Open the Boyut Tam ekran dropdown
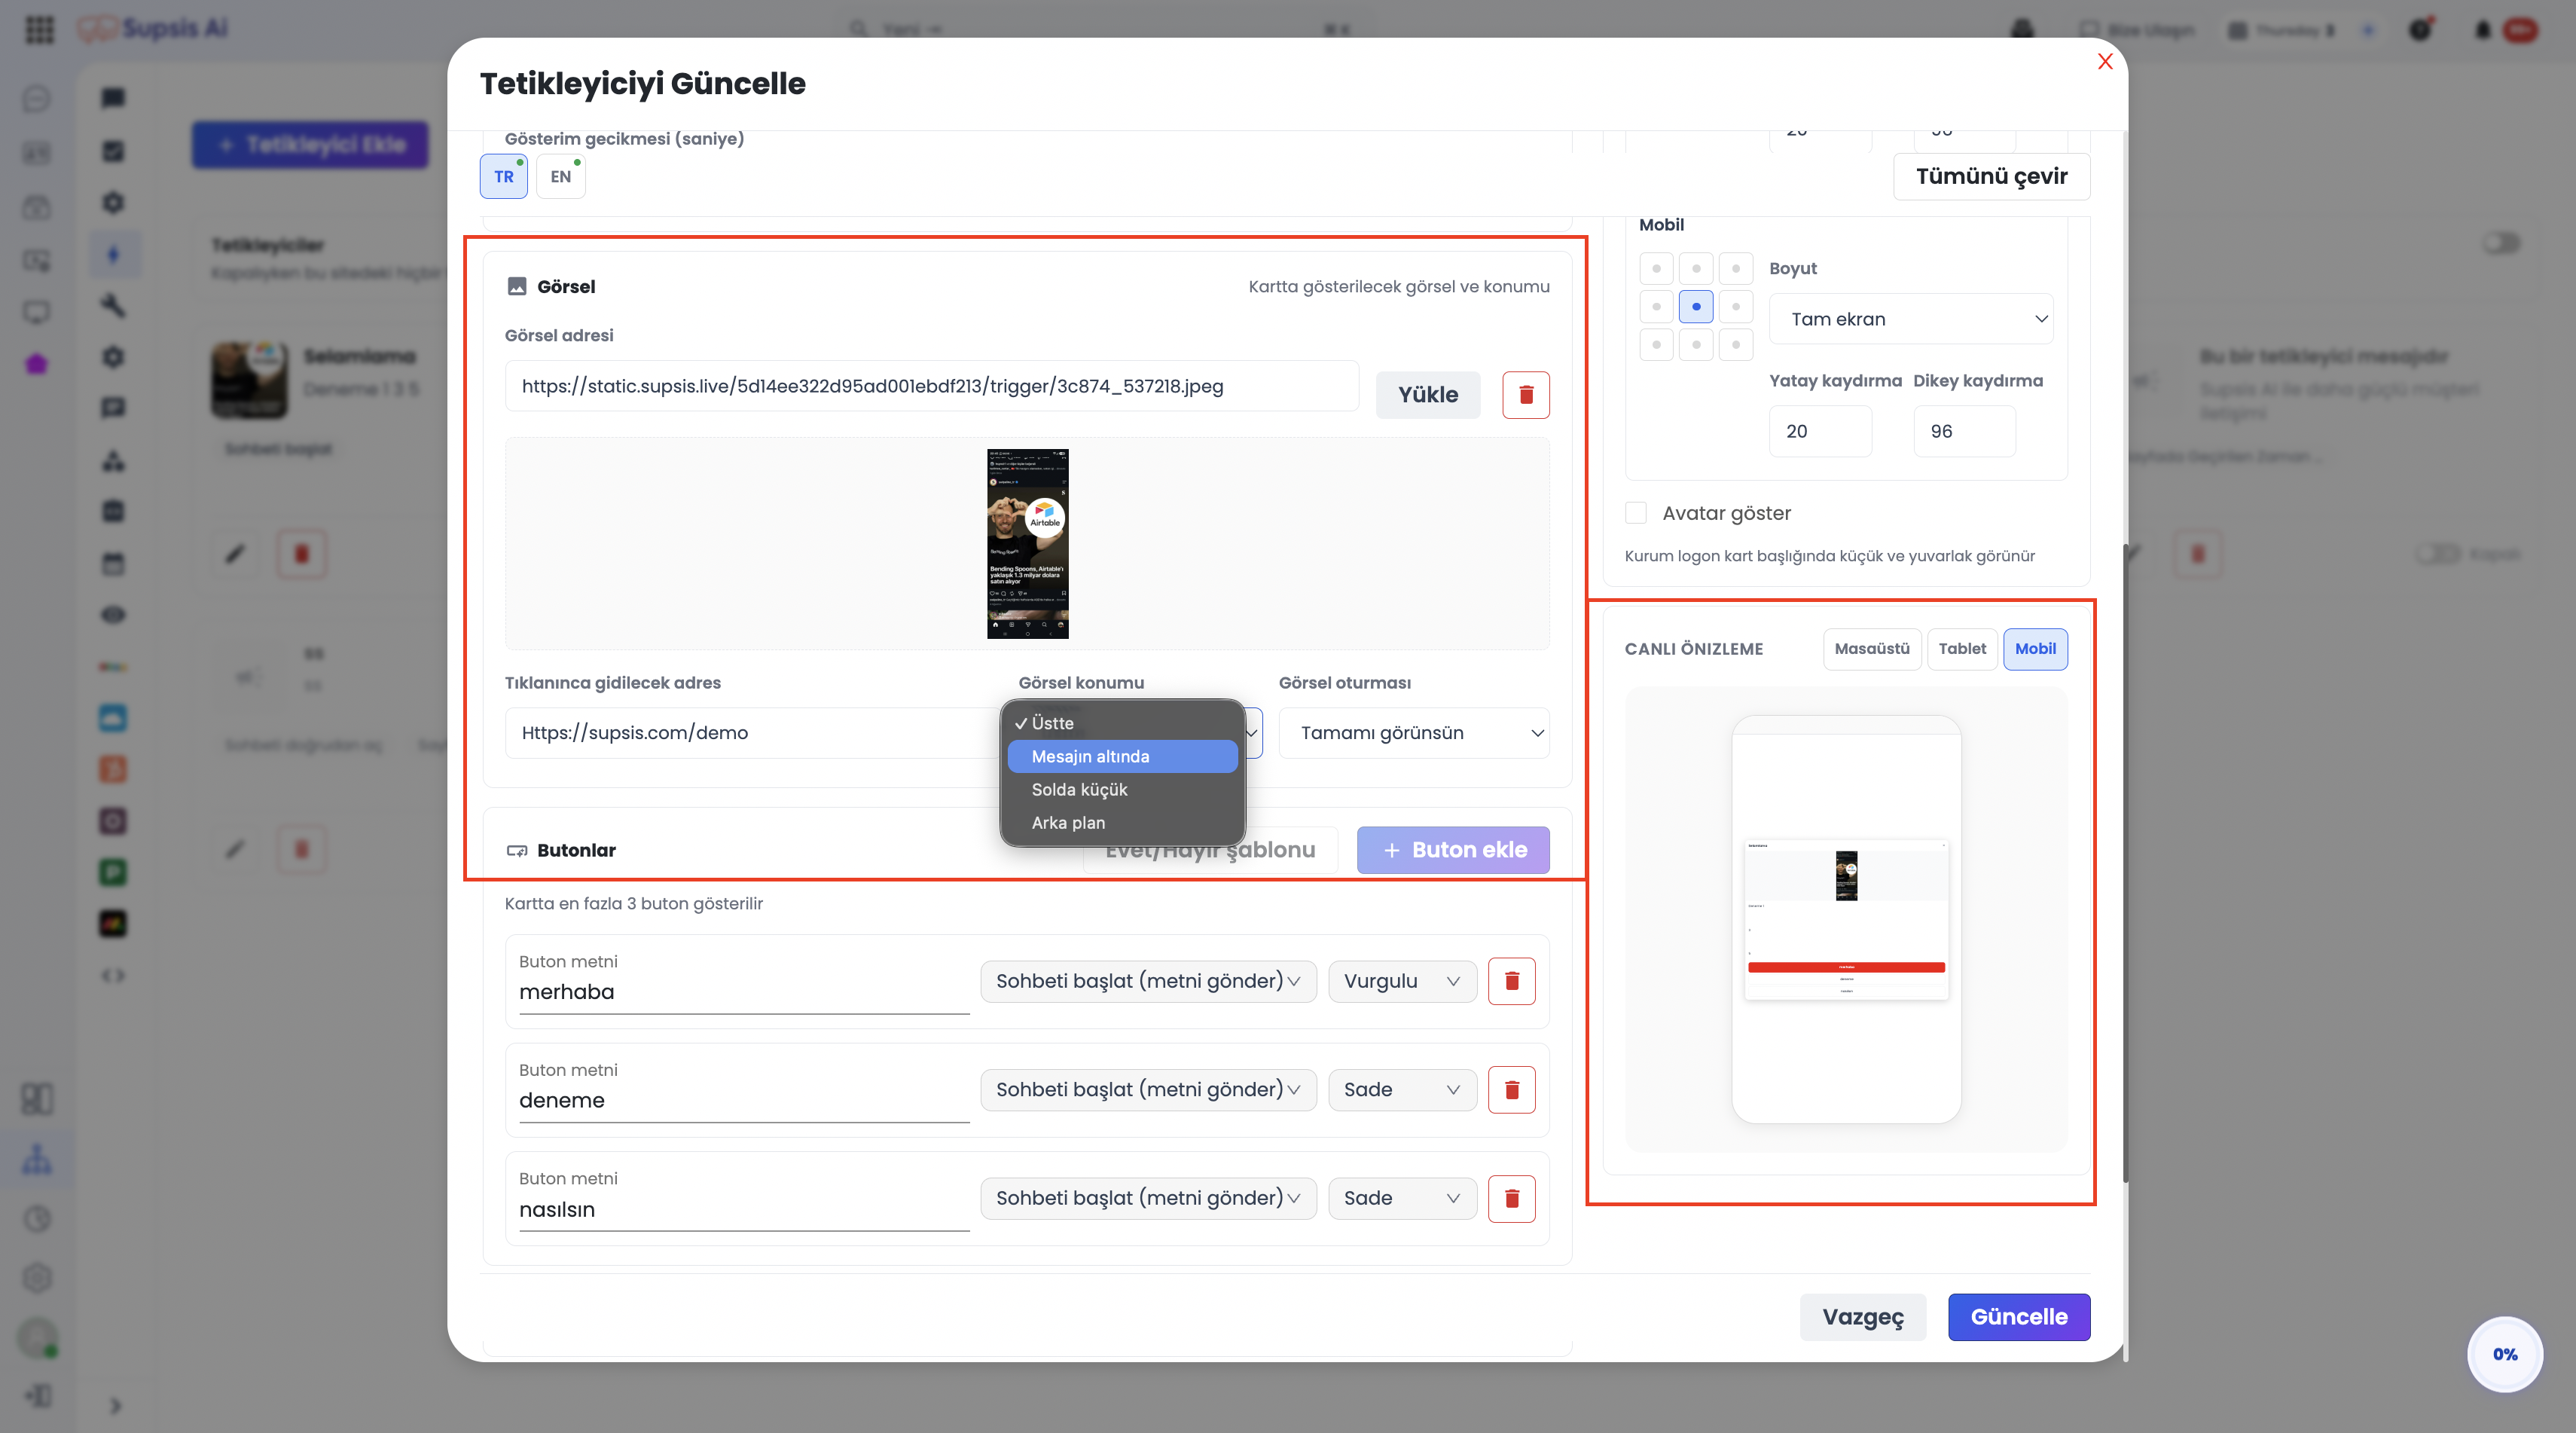 point(1911,319)
